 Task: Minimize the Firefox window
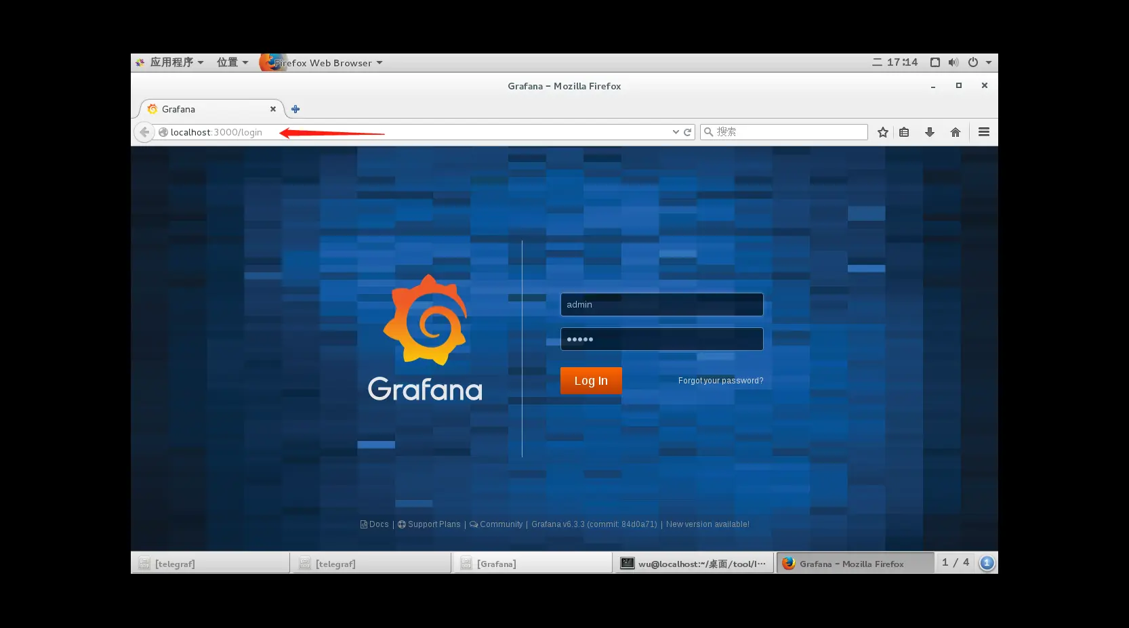(x=933, y=86)
